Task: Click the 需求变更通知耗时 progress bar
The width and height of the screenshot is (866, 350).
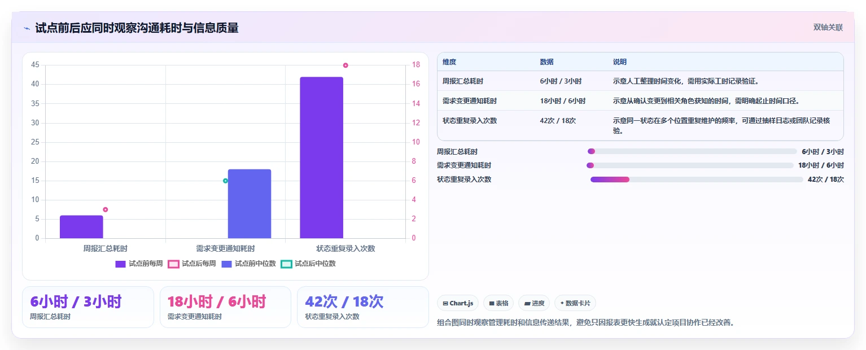Action: pyautogui.click(x=690, y=165)
